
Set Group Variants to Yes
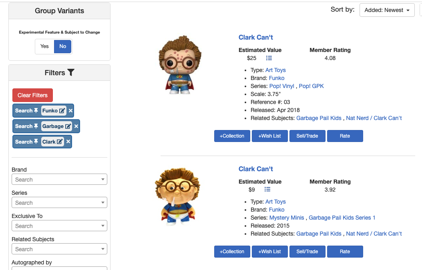(x=44, y=46)
